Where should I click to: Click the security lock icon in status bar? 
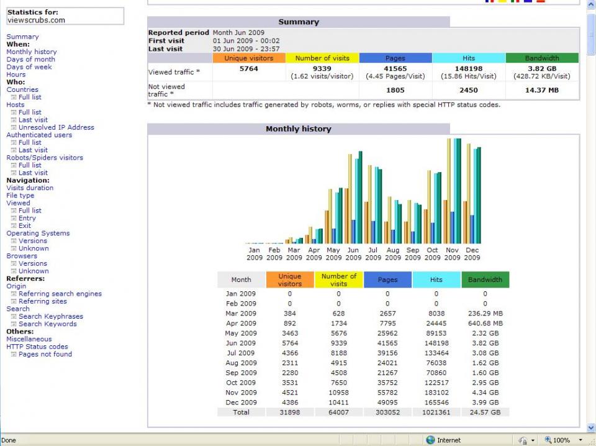click(523, 440)
